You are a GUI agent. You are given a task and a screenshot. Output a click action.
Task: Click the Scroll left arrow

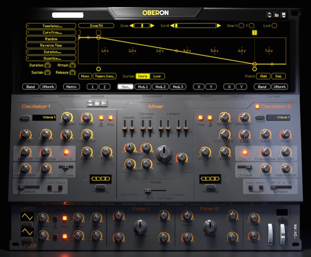[x=172, y=26]
